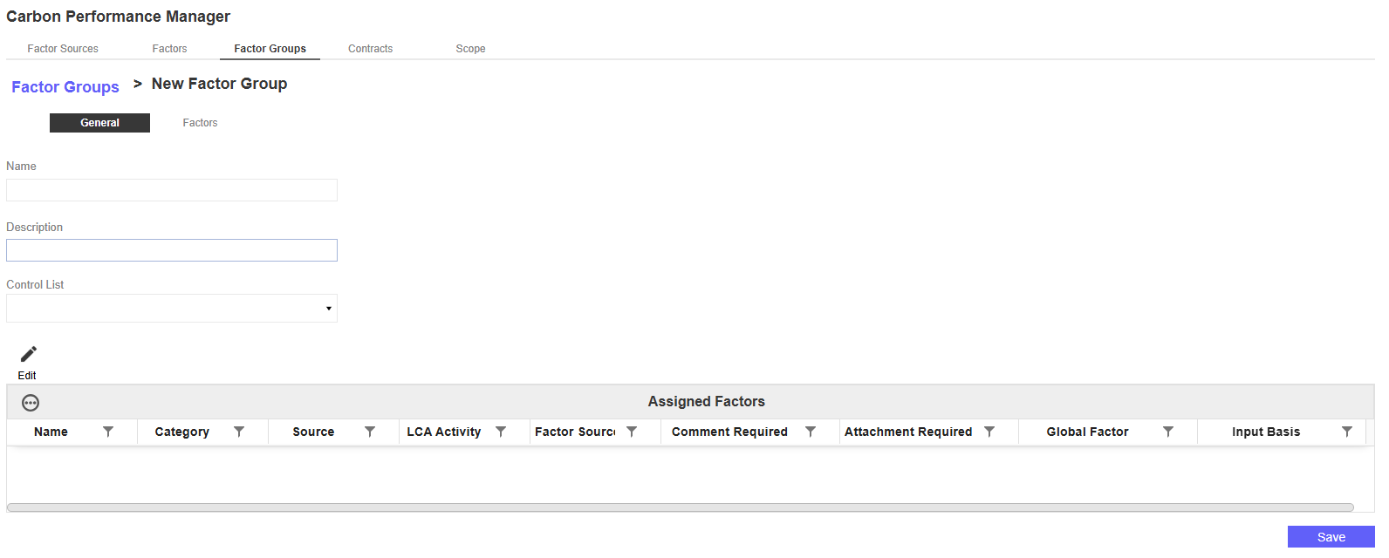Viewport: 1389px width, 558px height.
Task: Open the Scope tab
Action: [x=470, y=49]
